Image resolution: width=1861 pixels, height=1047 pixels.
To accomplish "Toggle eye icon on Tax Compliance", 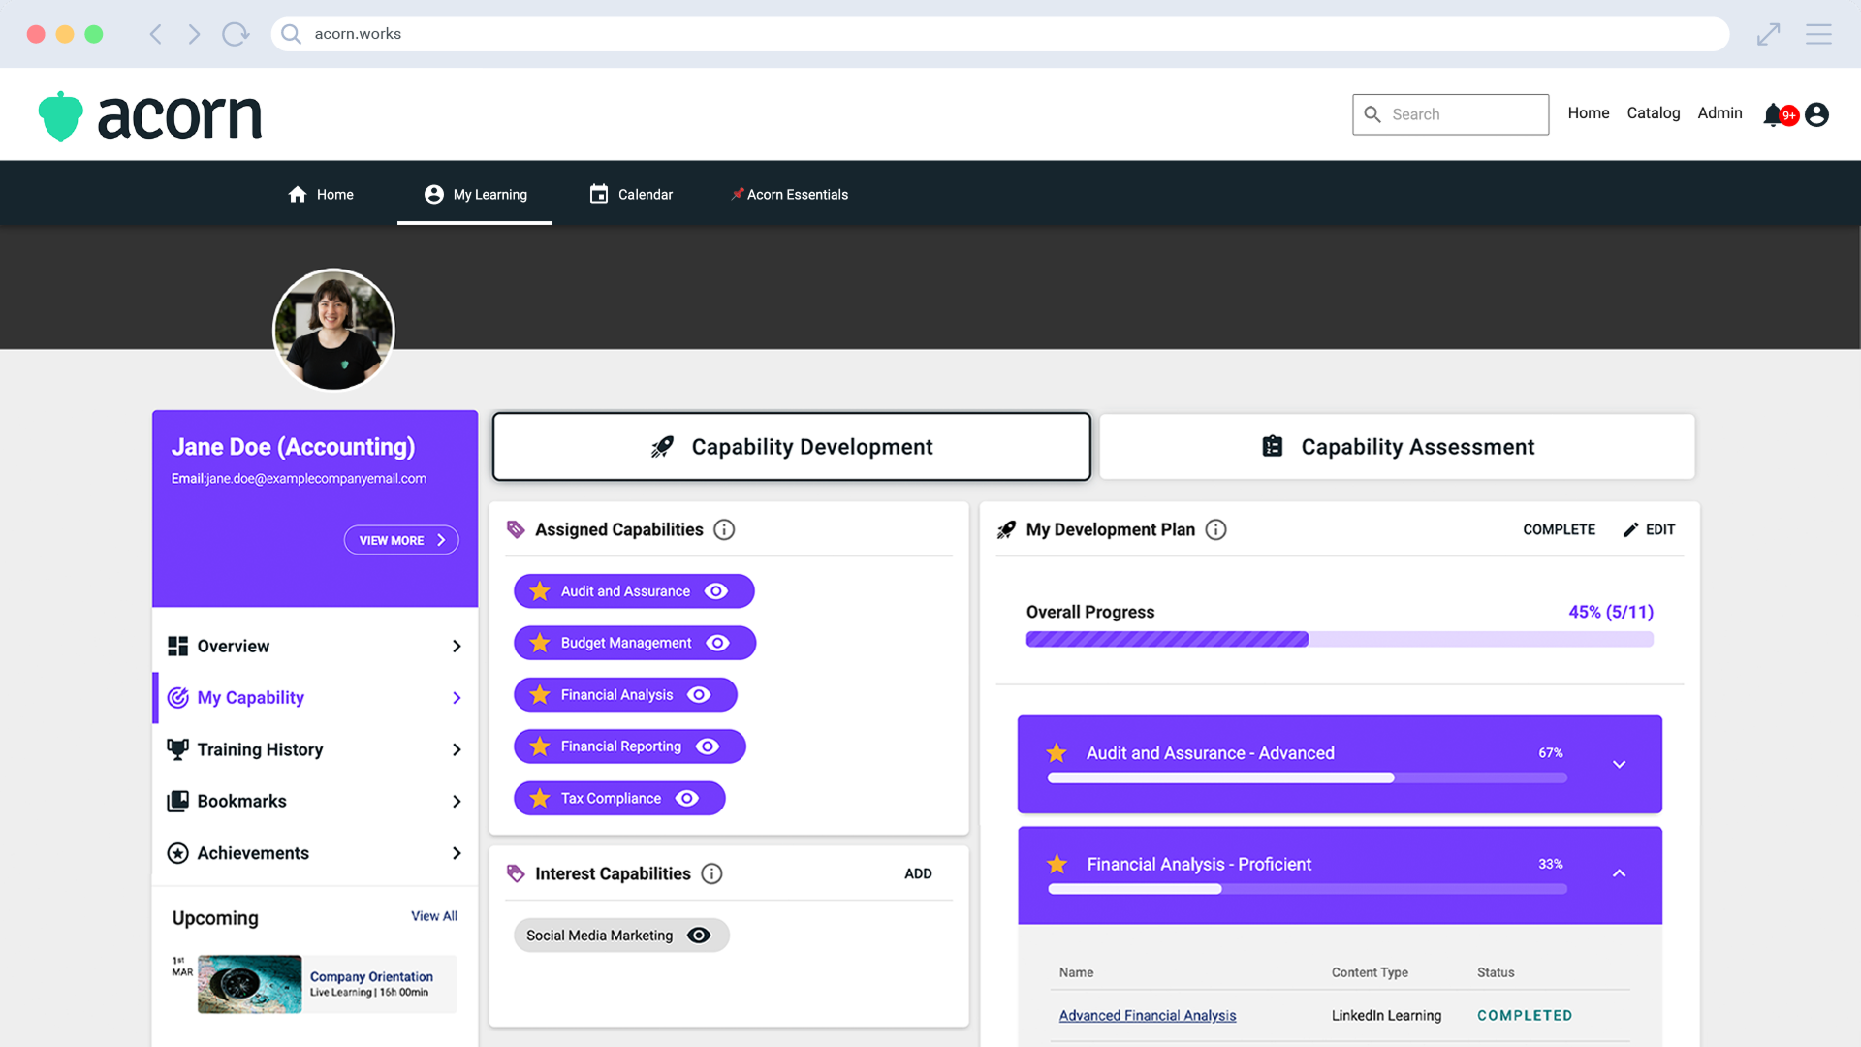I will (687, 798).
